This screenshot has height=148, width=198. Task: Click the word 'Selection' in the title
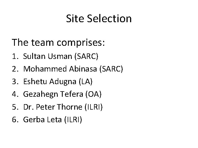coord(109,19)
